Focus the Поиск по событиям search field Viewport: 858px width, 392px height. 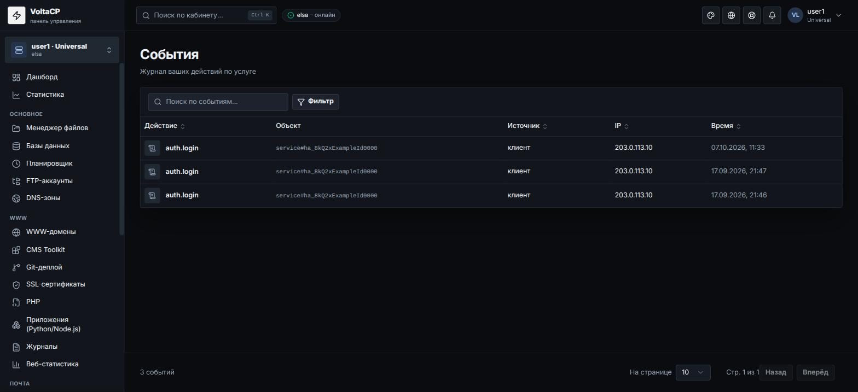click(x=218, y=102)
